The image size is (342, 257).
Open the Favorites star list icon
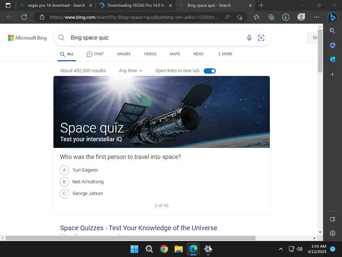pyautogui.click(x=256, y=17)
